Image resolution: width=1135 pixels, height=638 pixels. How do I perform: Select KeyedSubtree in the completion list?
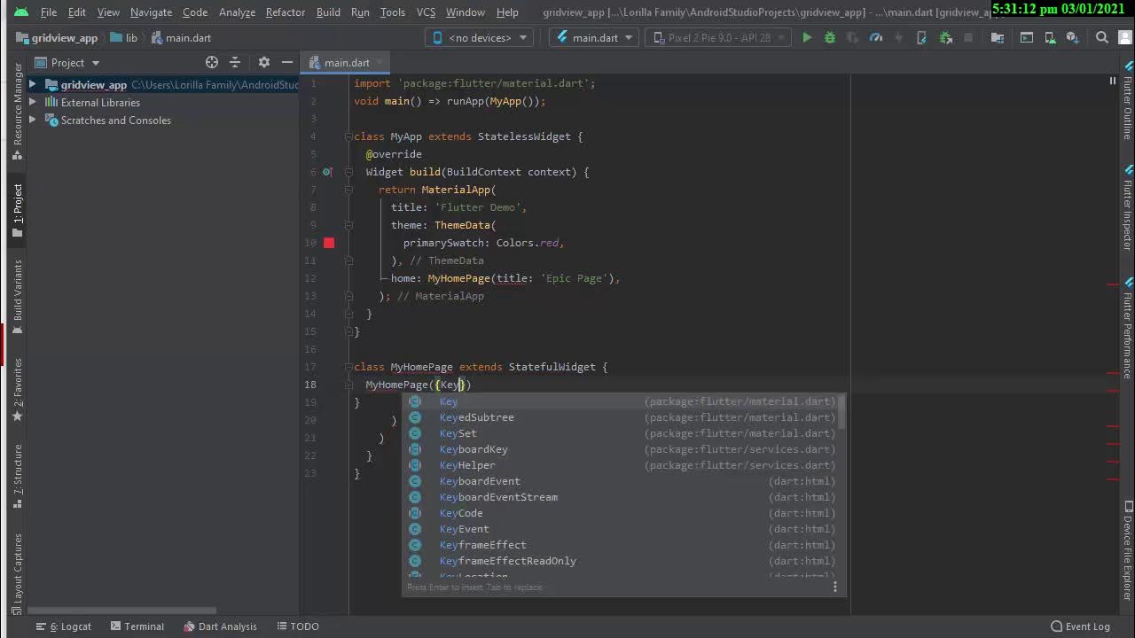[621, 417]
